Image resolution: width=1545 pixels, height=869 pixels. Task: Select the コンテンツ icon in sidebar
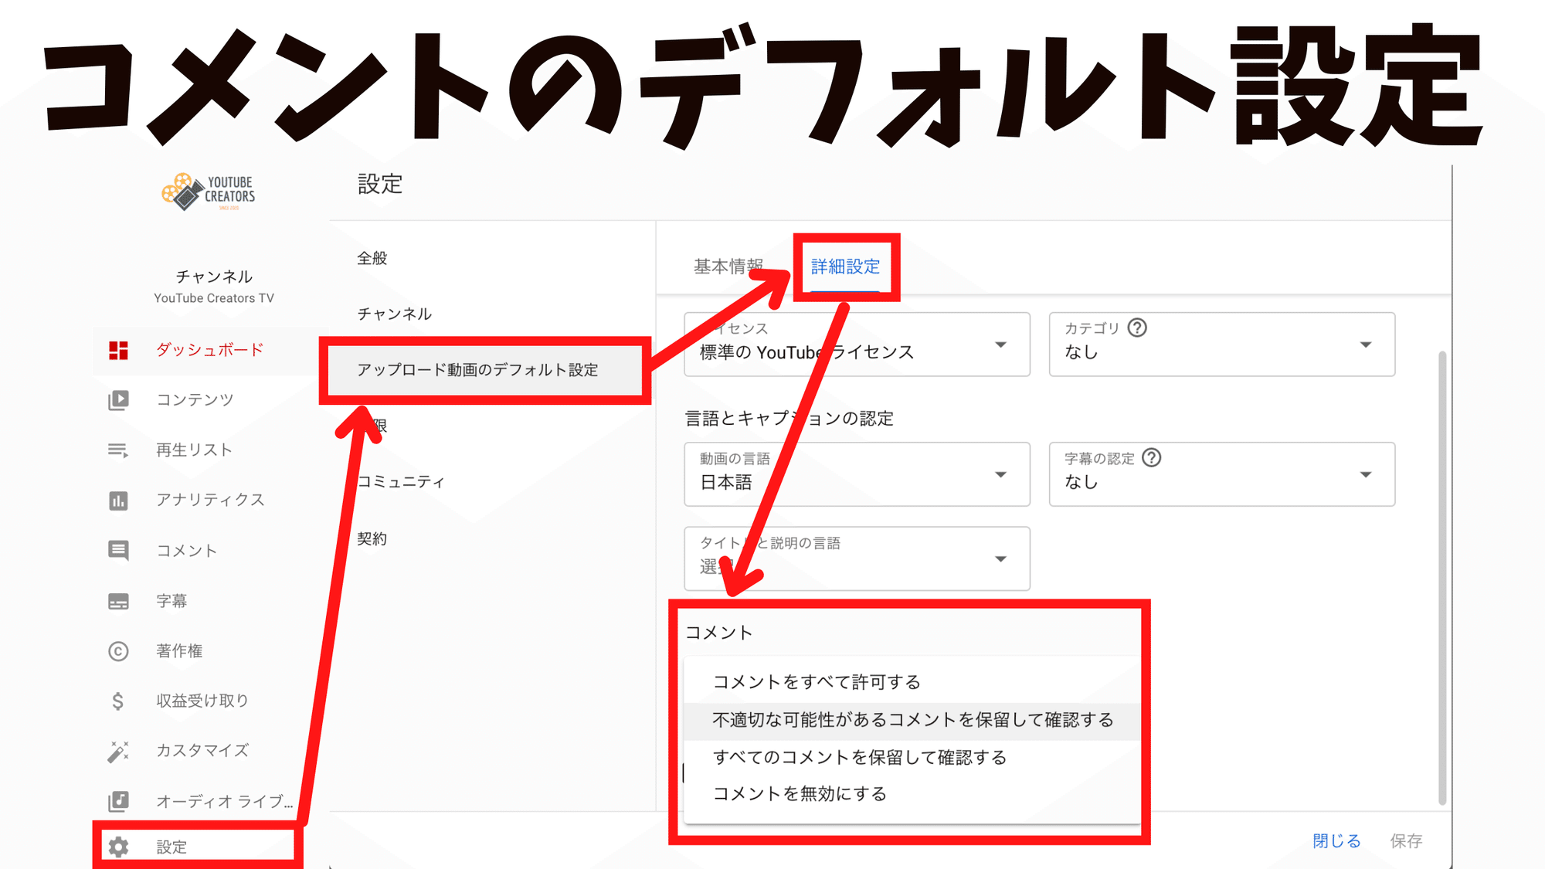[x=117, y=399]
